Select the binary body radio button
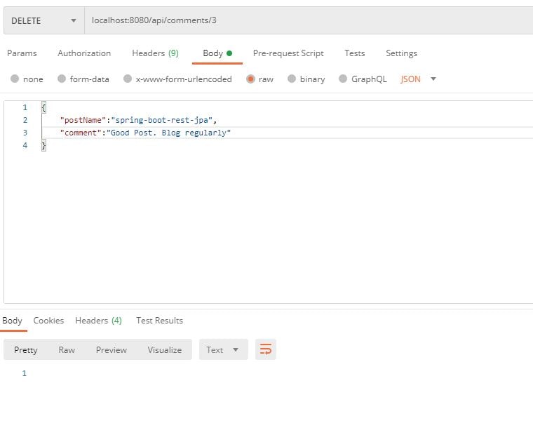The height and width of the screenshot is (421, 533). (292, 79)
